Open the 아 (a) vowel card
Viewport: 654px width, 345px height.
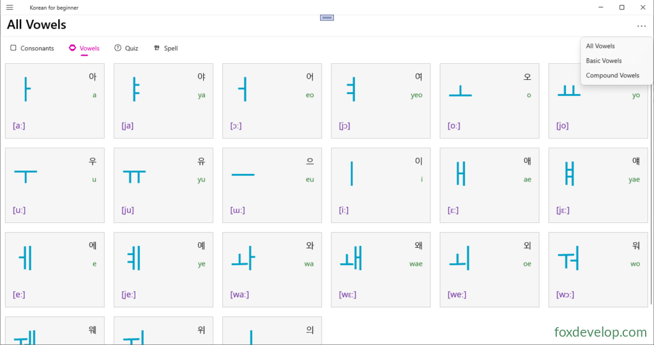pos(55,100)
